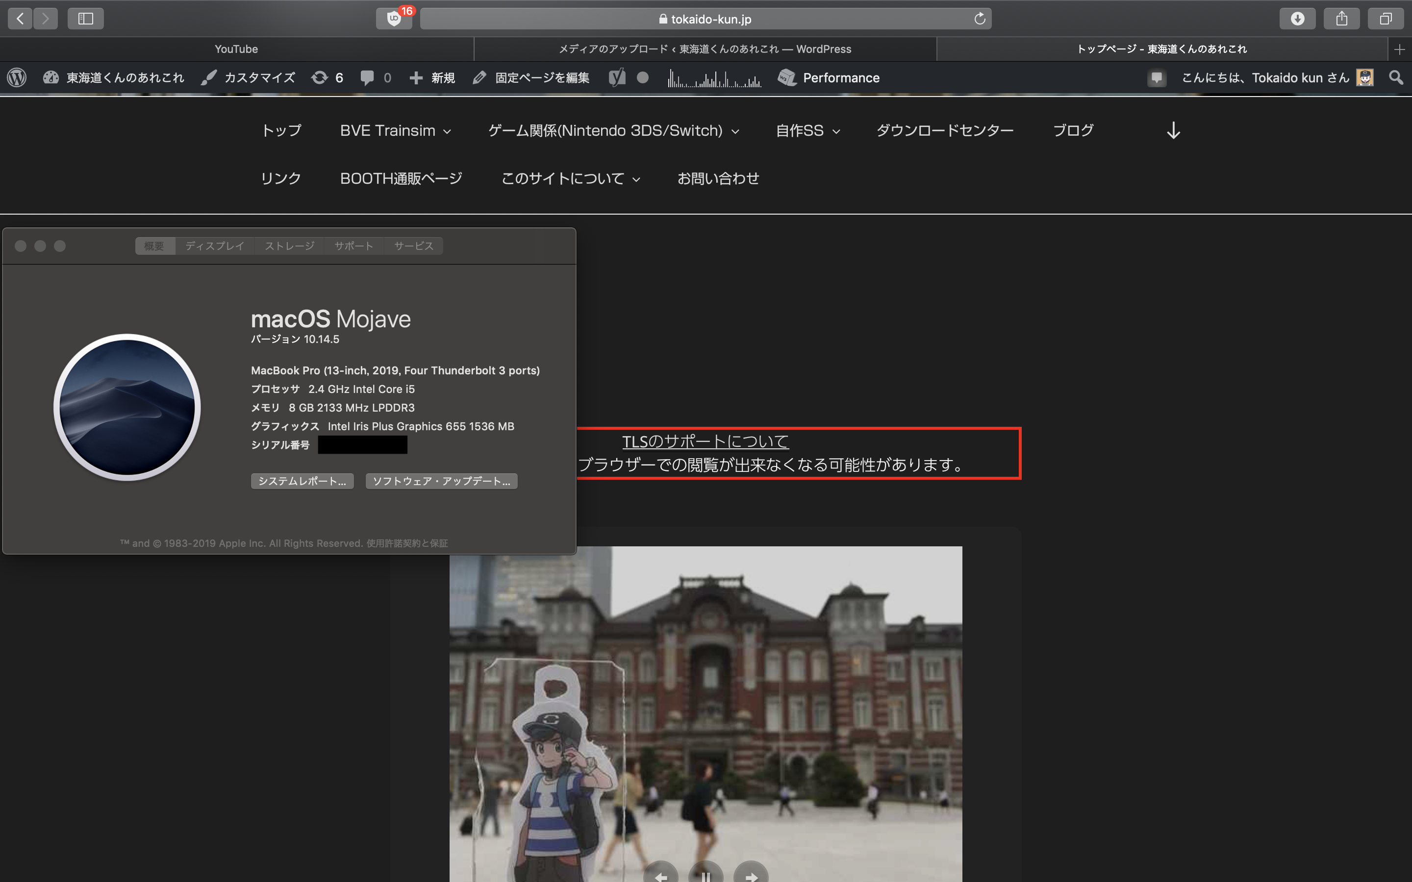
Task: Click the Share icon in the Safari toolbar
Action: click(x=1341, y=19)
